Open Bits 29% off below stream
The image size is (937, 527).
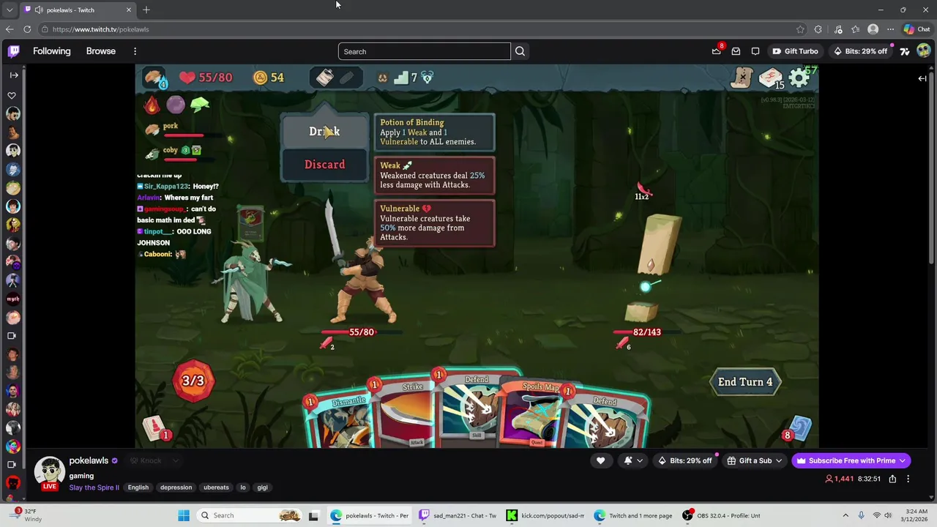pos(685,460)
